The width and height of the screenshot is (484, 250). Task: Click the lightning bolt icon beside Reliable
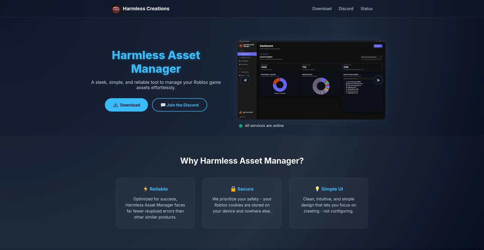[x=145, y=189]
